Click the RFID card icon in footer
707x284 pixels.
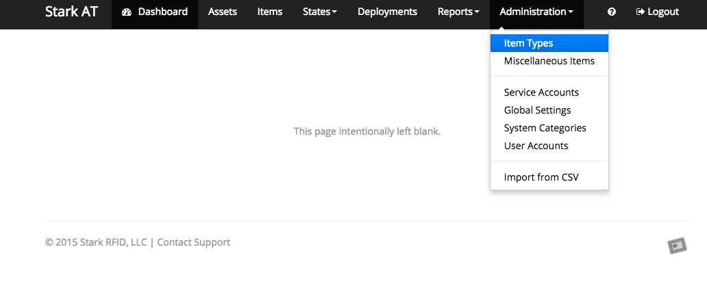tap(677, 246)
